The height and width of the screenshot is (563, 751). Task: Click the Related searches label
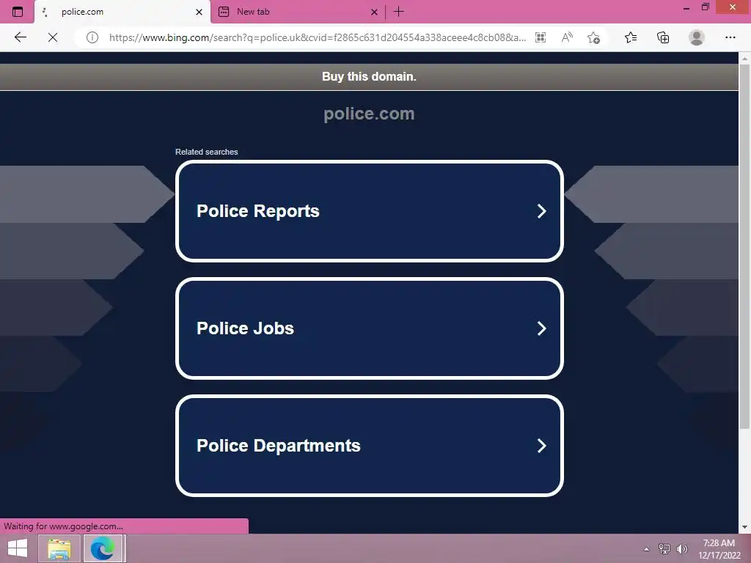206,152
